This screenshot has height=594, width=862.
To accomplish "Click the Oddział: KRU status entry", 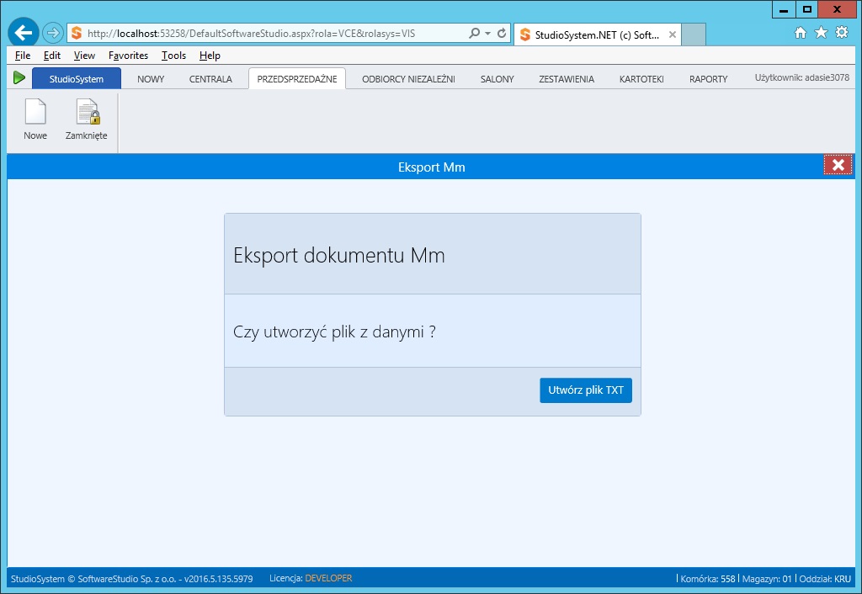I will point(825,579).
